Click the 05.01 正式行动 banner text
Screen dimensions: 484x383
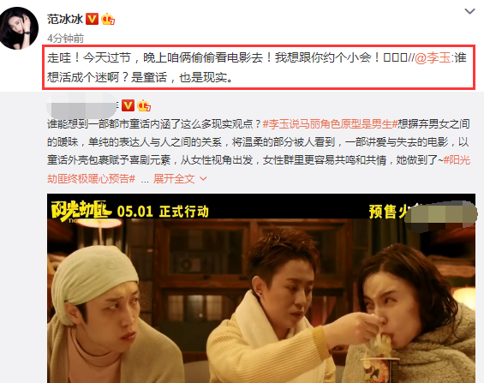pos(163,212)
